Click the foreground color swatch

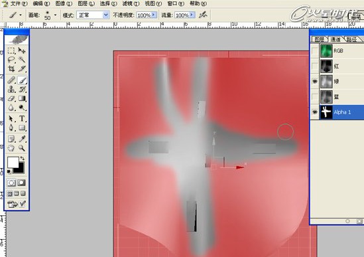click(x=13, y=162)
